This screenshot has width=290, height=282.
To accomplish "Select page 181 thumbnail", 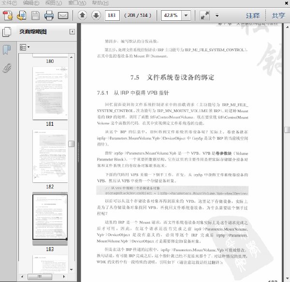I will click(50, 93).
